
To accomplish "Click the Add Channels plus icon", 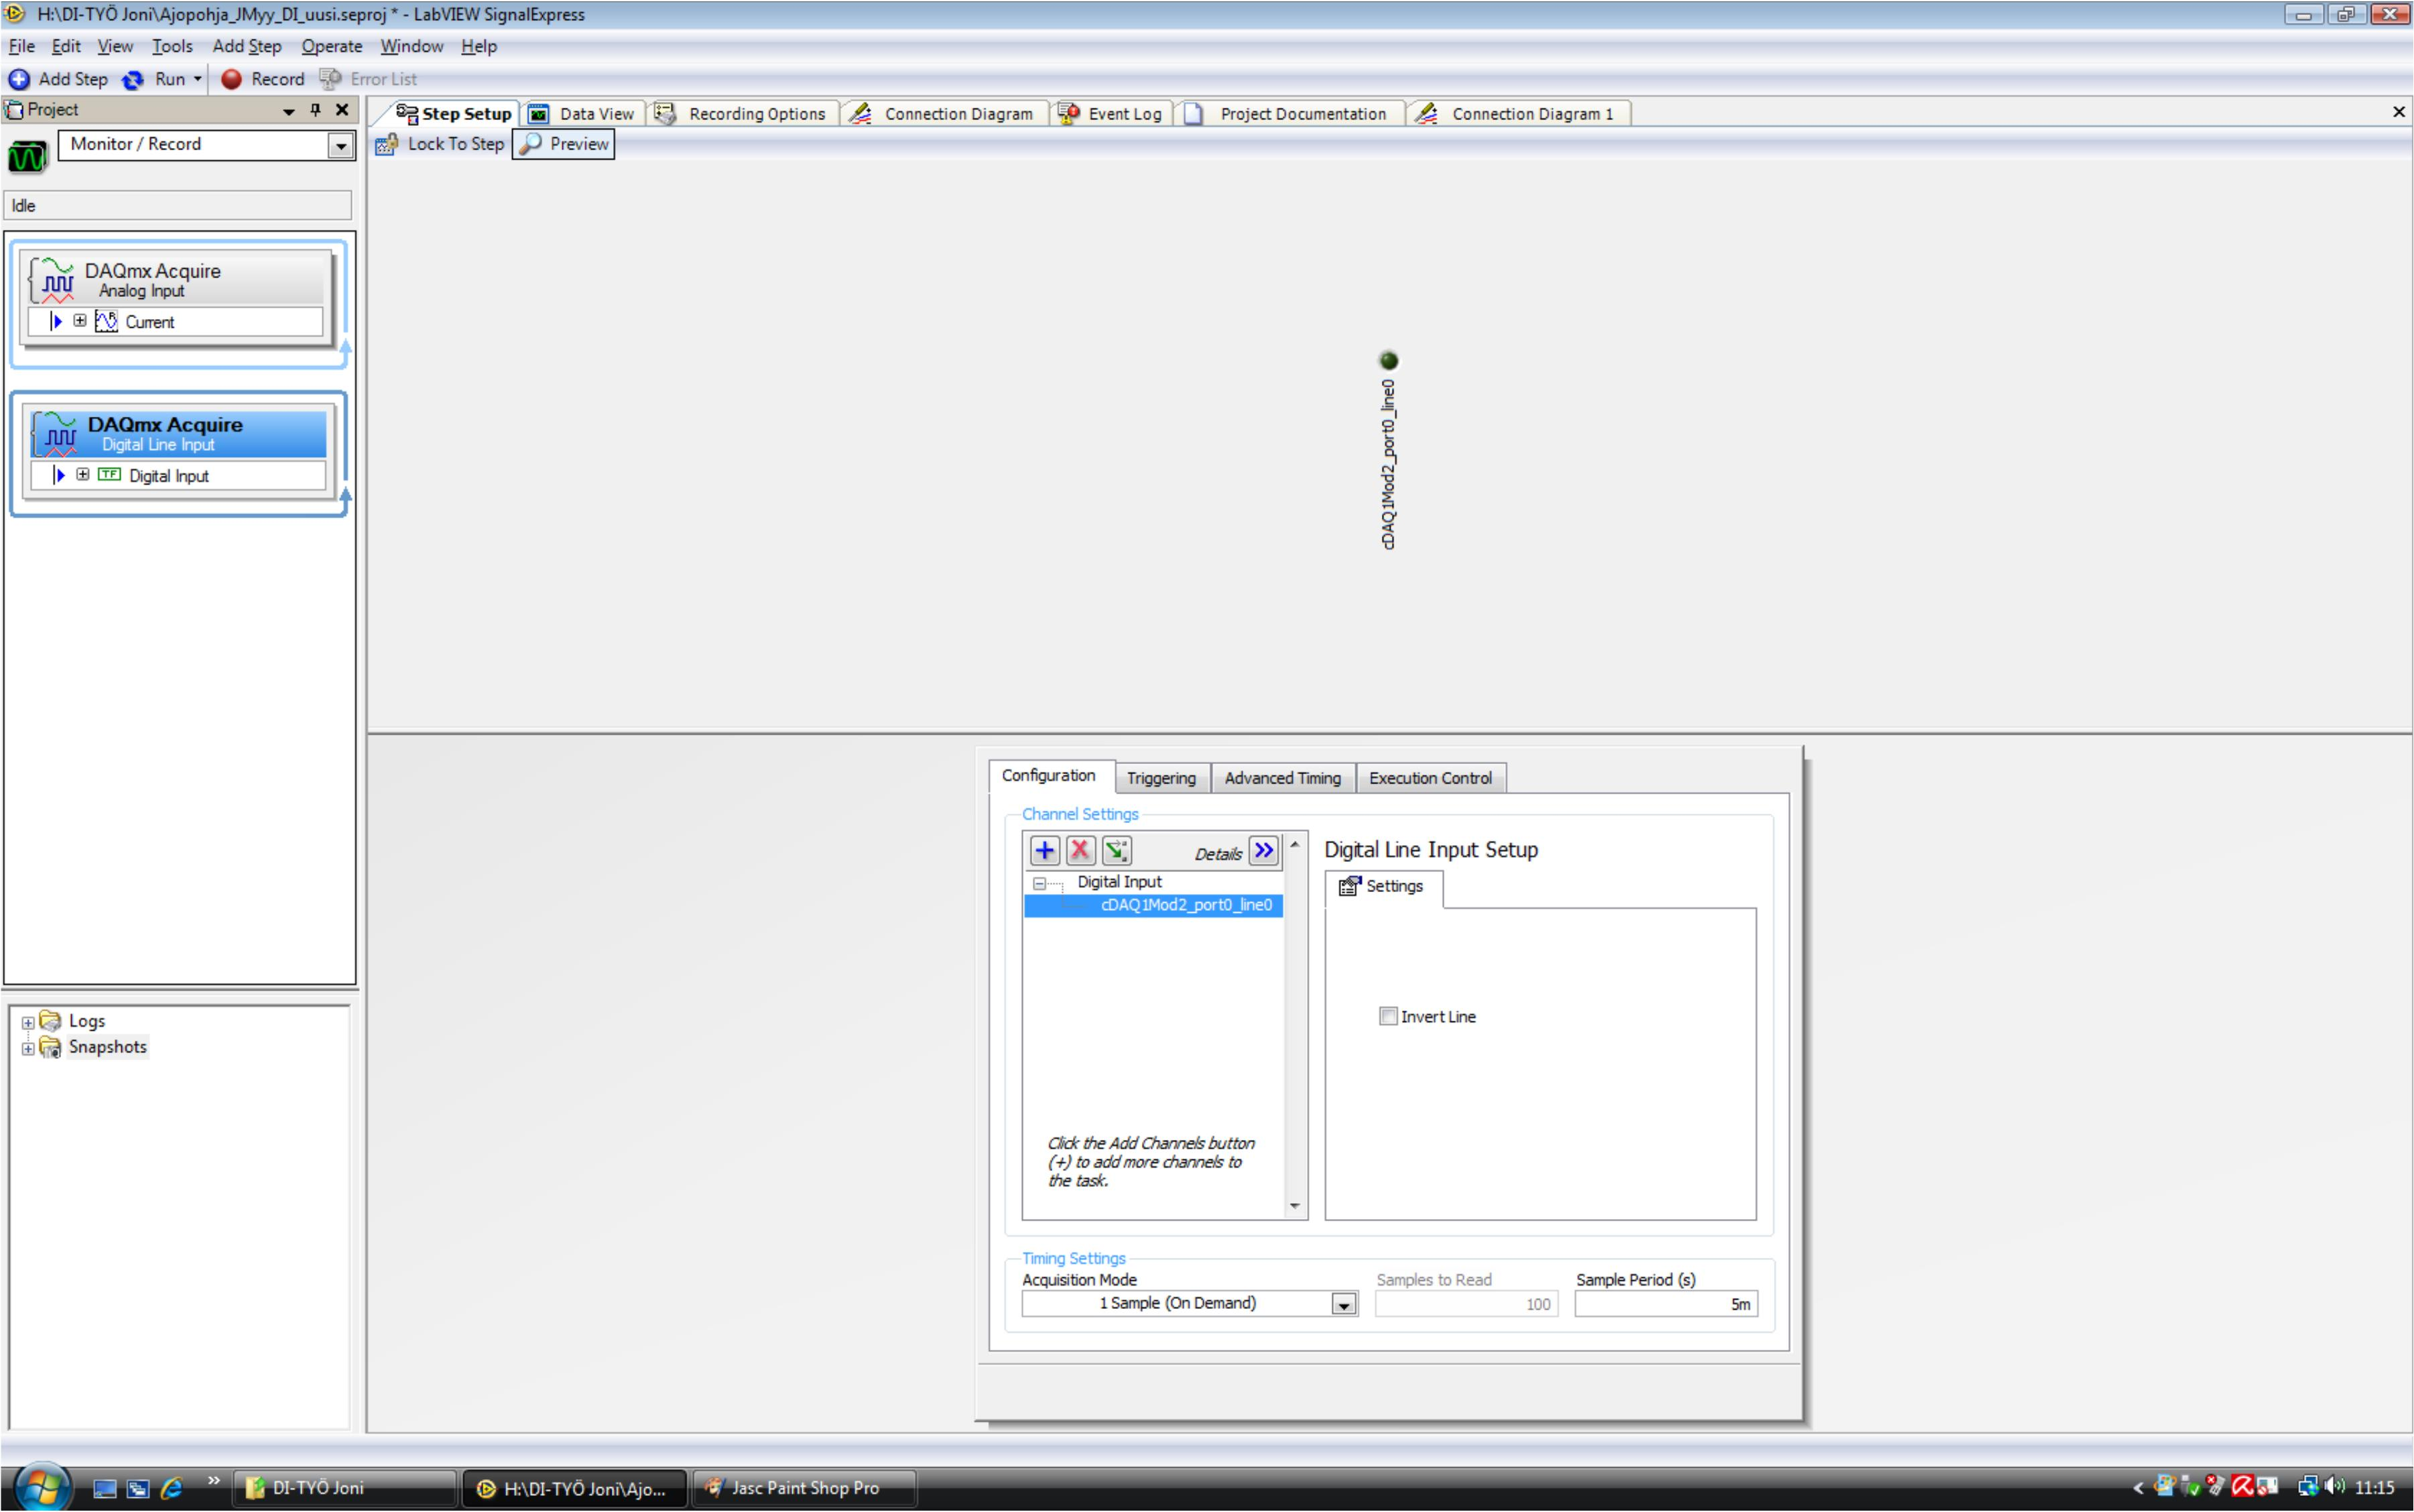I will 1044,851.
